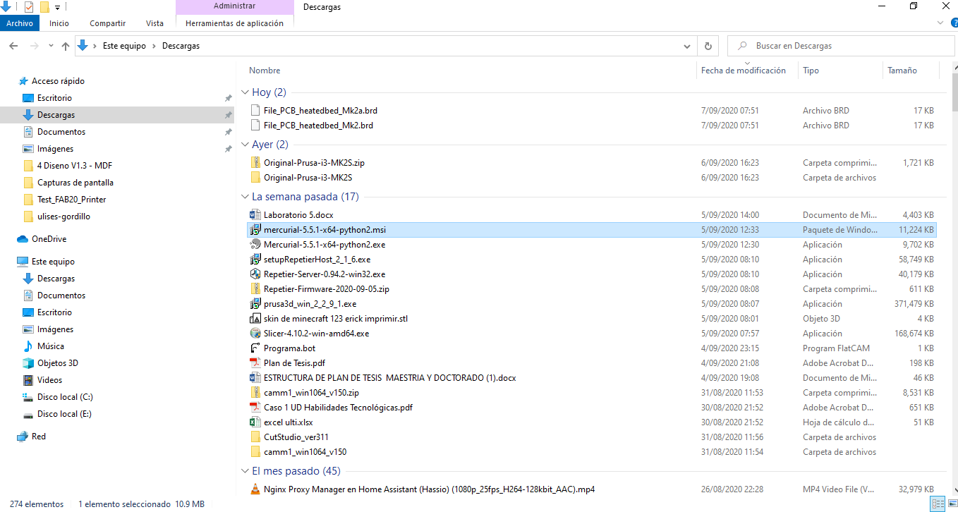The image size is (958, 512).
Task: Click the Programa.bot file icon
Action: tap(255, 348)
